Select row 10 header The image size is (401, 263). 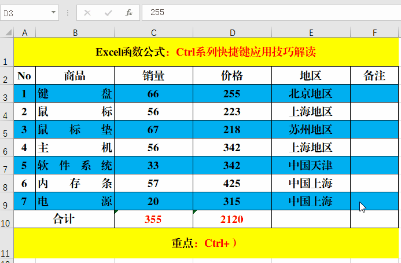6,219
